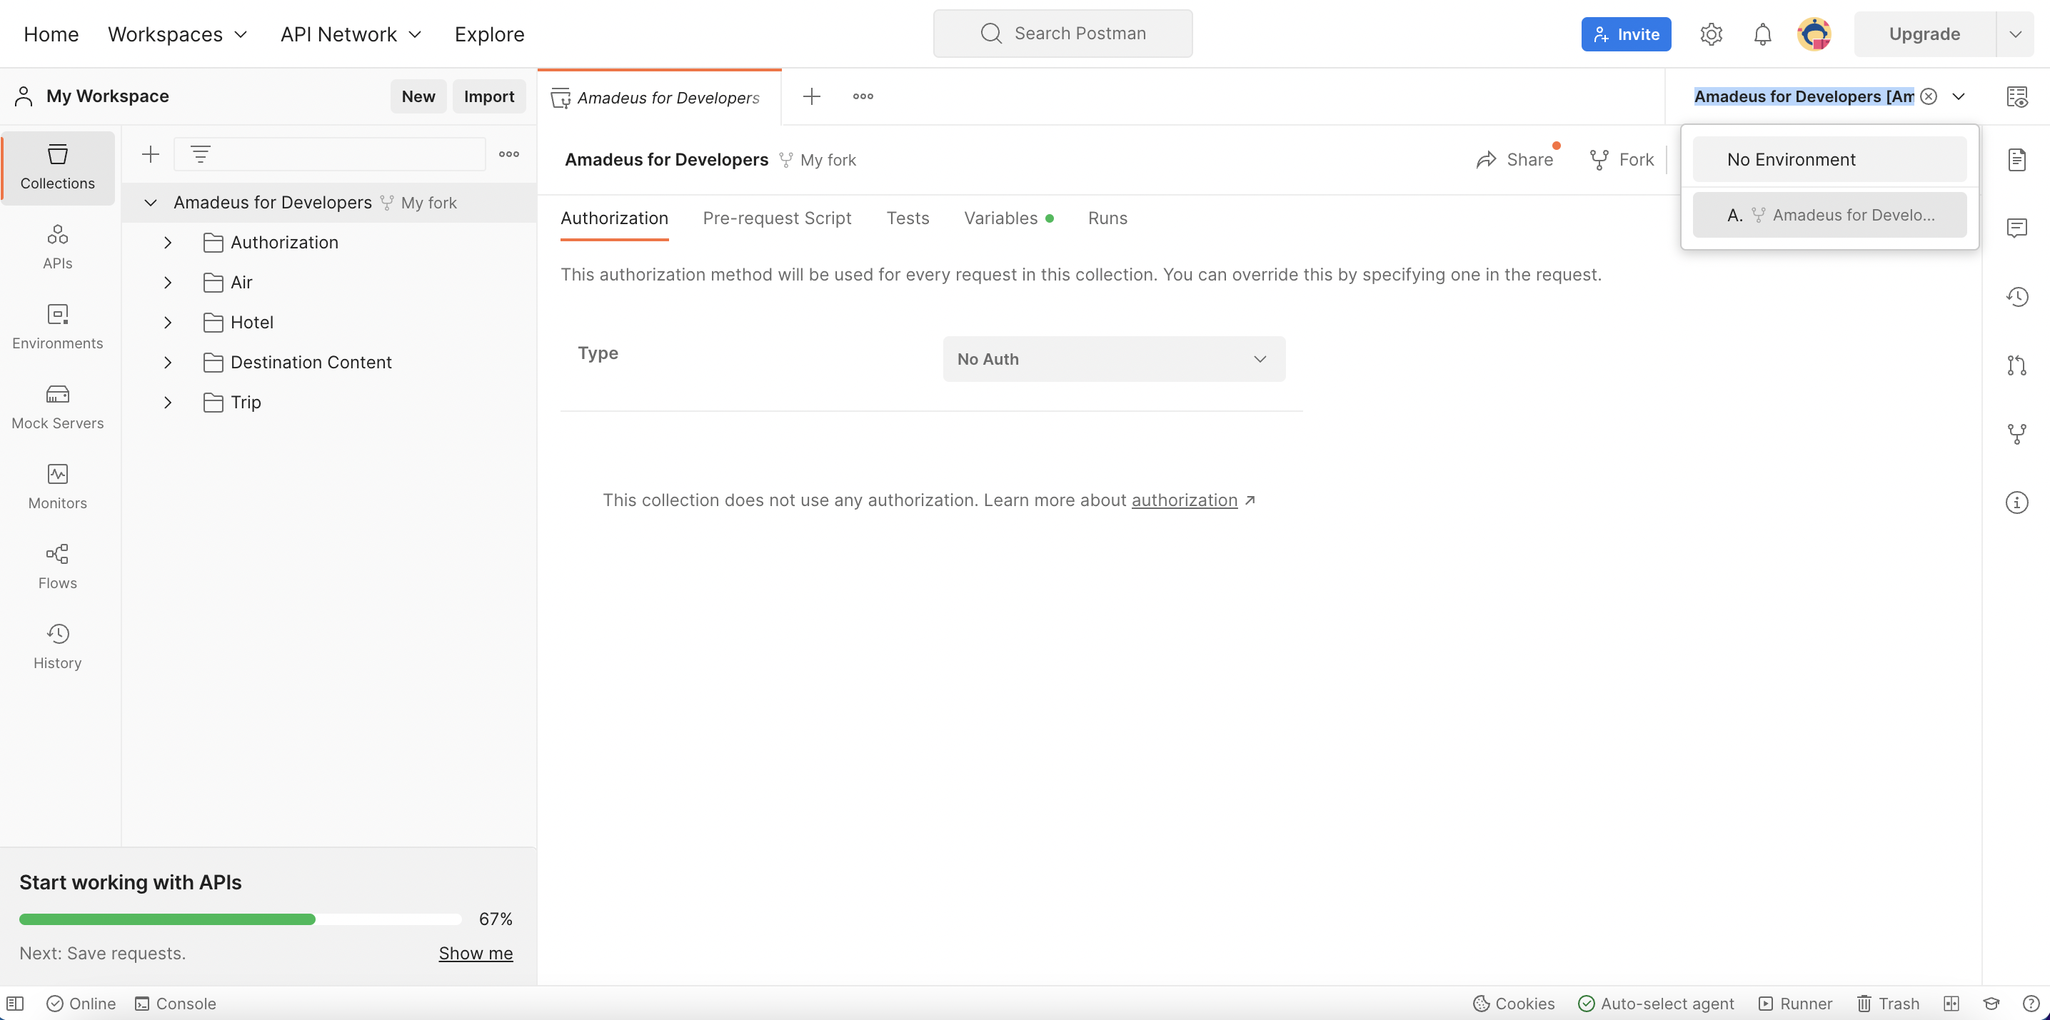Toggle sidebar visibility in status bar

click(15, 1004)
